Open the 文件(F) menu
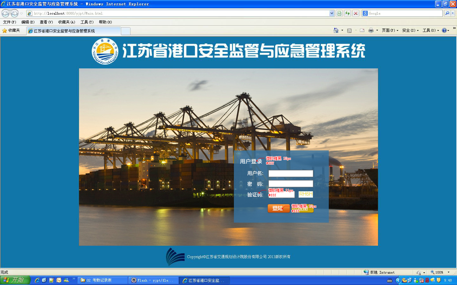This screenshot has height=285, width=457. coord(10,22)
